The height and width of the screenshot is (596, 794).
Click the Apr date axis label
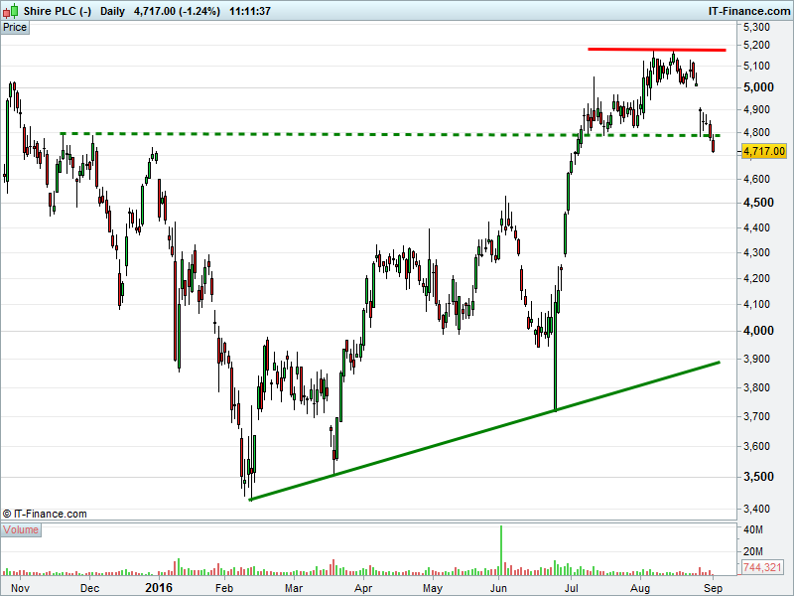(x=363, y=588)
